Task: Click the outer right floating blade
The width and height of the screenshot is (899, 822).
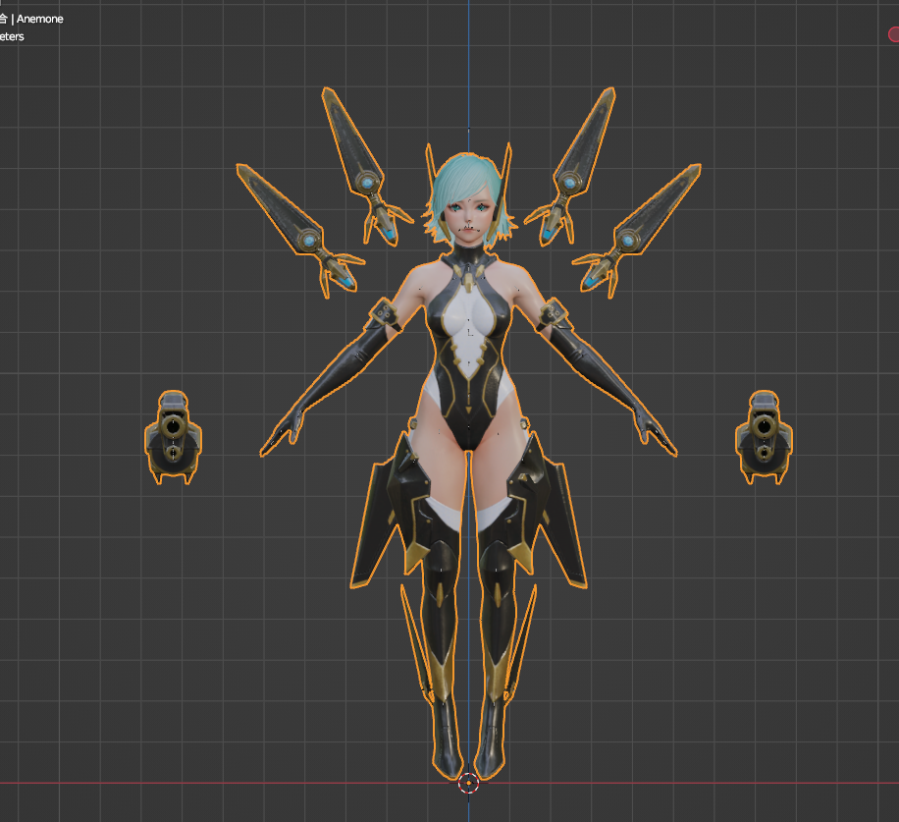Action: click(644, 221)
